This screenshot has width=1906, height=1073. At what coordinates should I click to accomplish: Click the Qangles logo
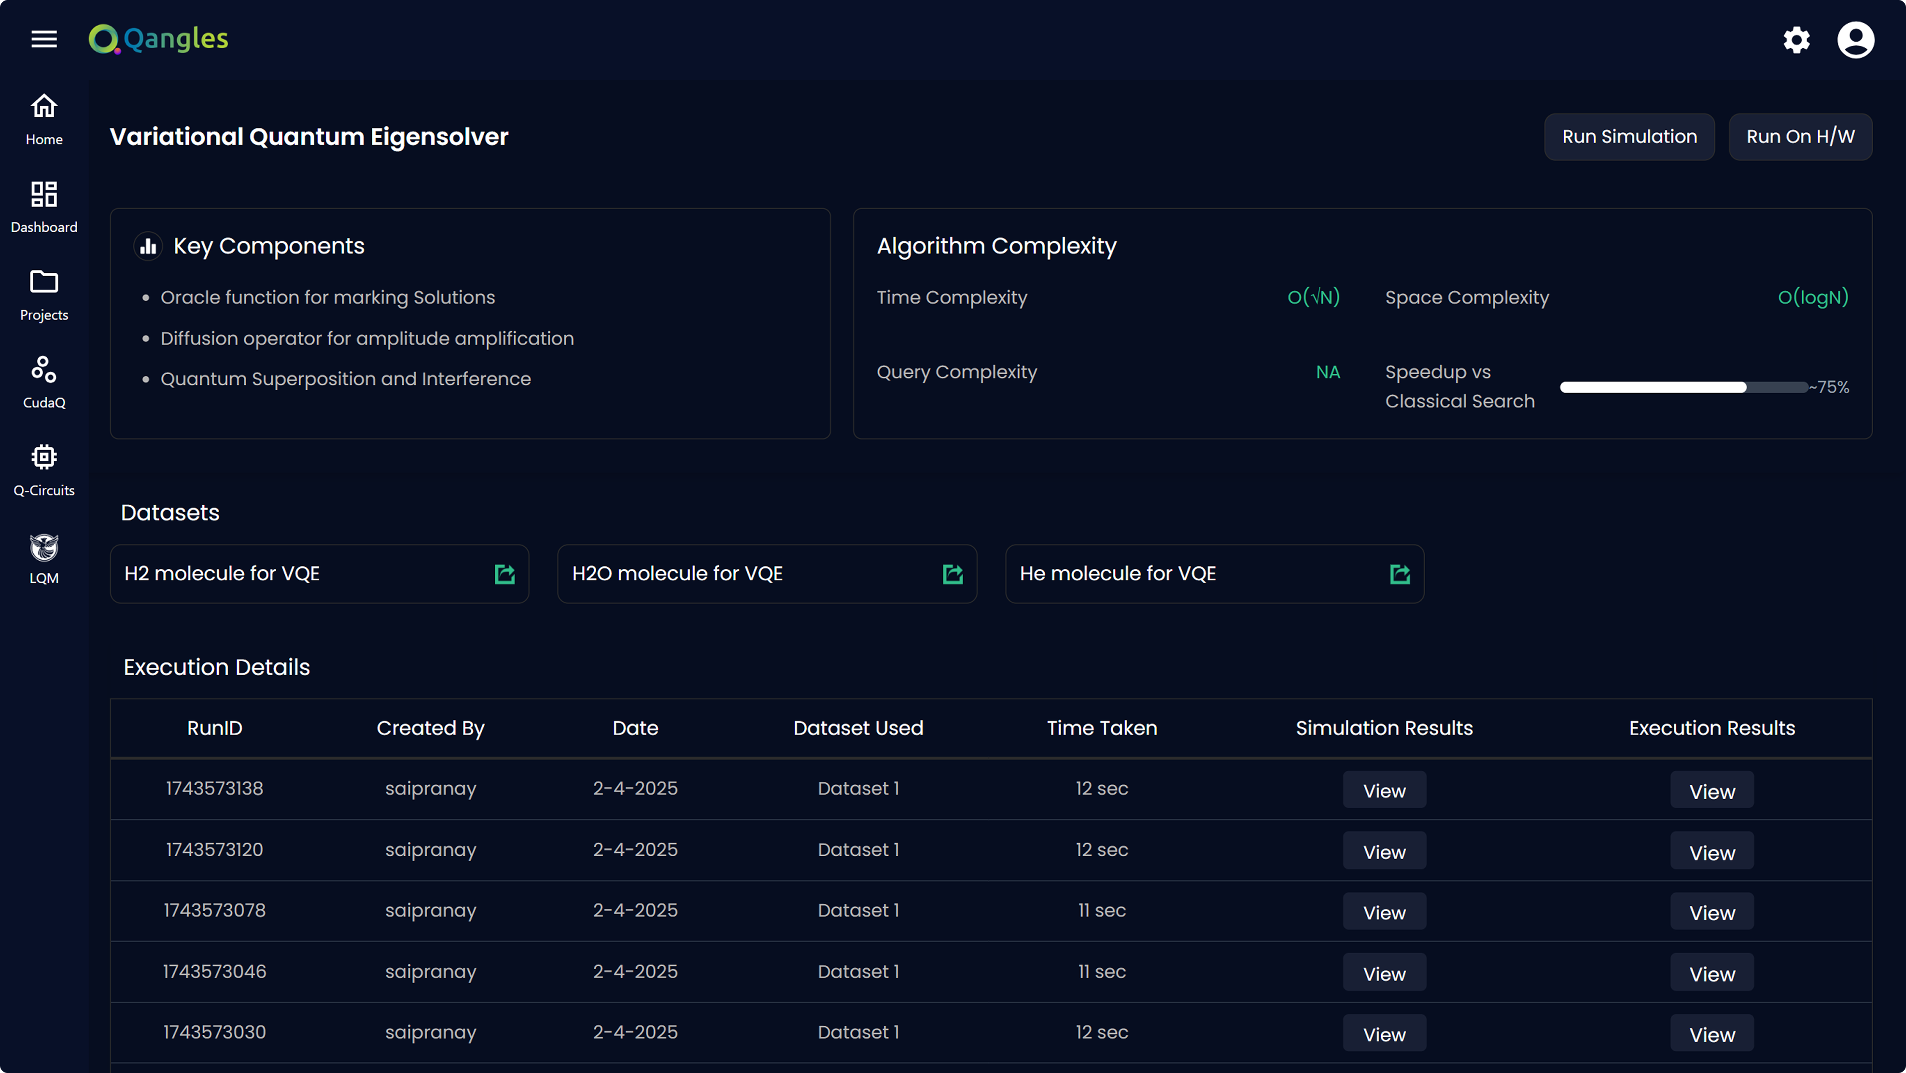[158, 39]
